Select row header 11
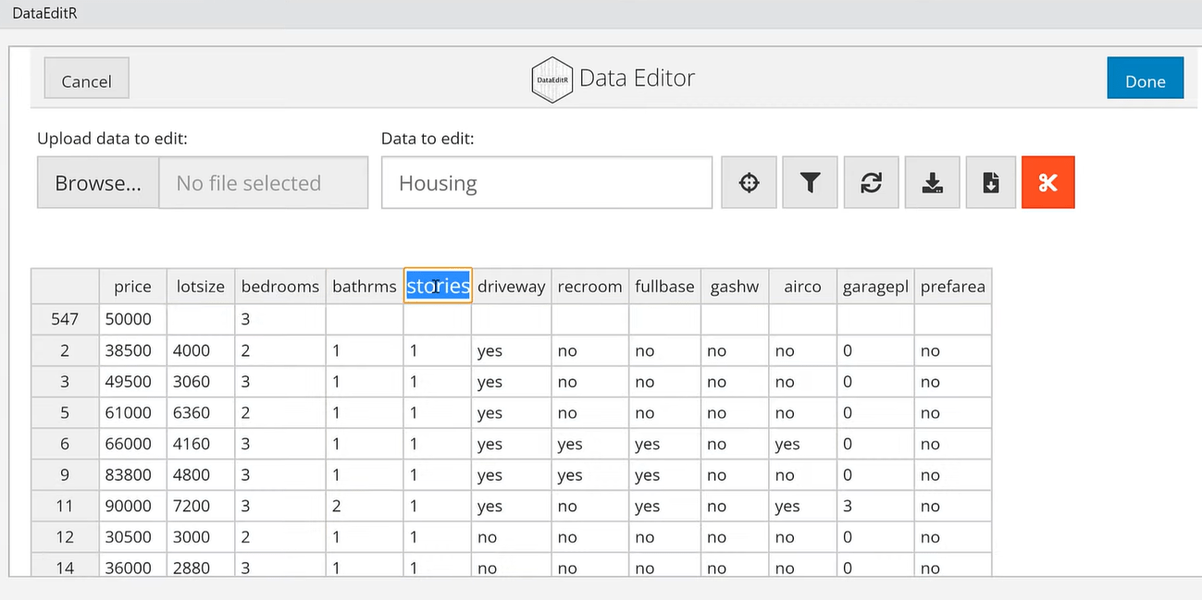The image size is (1202, 600). pos(65,506)
